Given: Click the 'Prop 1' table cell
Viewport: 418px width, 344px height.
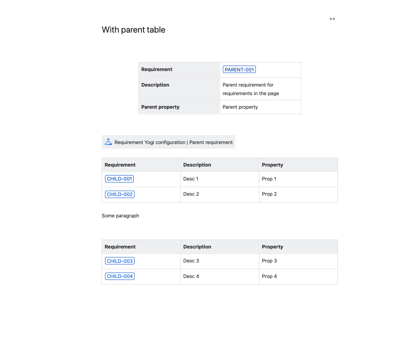Looking at the screenshot, I should click(269, 179).
